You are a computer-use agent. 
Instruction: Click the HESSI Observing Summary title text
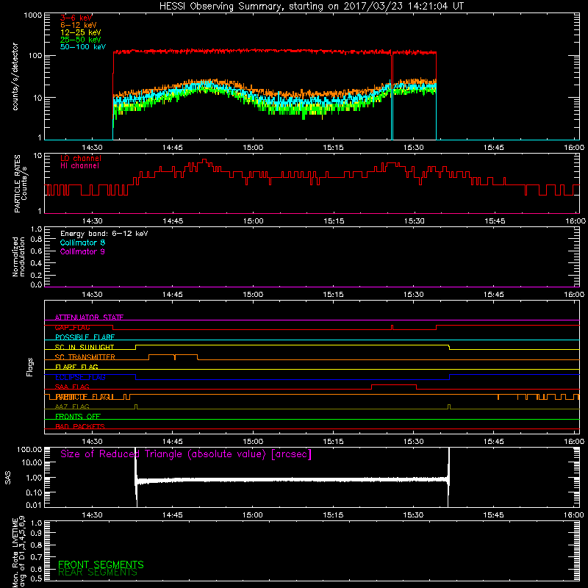click(311, 7)
